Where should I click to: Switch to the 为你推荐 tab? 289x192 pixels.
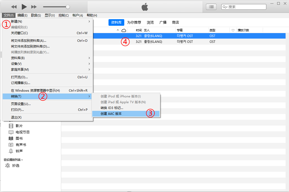point(134,22)
